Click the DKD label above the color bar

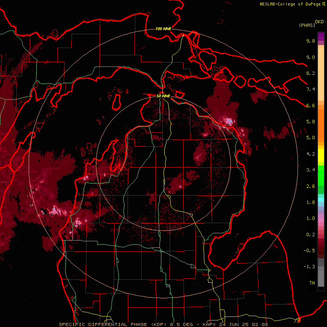pos(319,22)
